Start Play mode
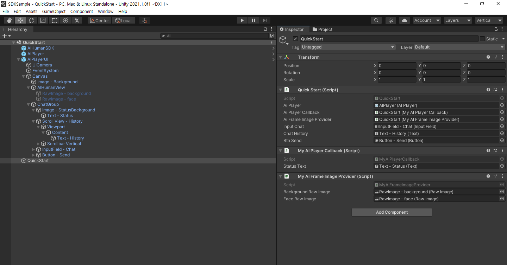 (x=242, y=20)
